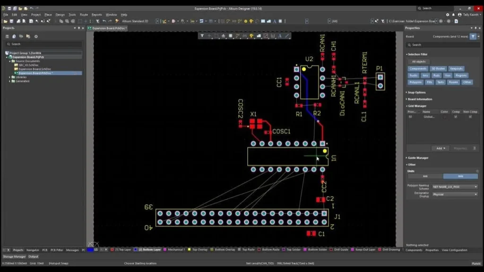Activate interactive routing in the floating toolbar
Screen dimensions: 484x272
click(238, 36)
